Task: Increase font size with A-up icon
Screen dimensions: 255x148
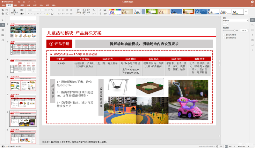Action: 46,10
